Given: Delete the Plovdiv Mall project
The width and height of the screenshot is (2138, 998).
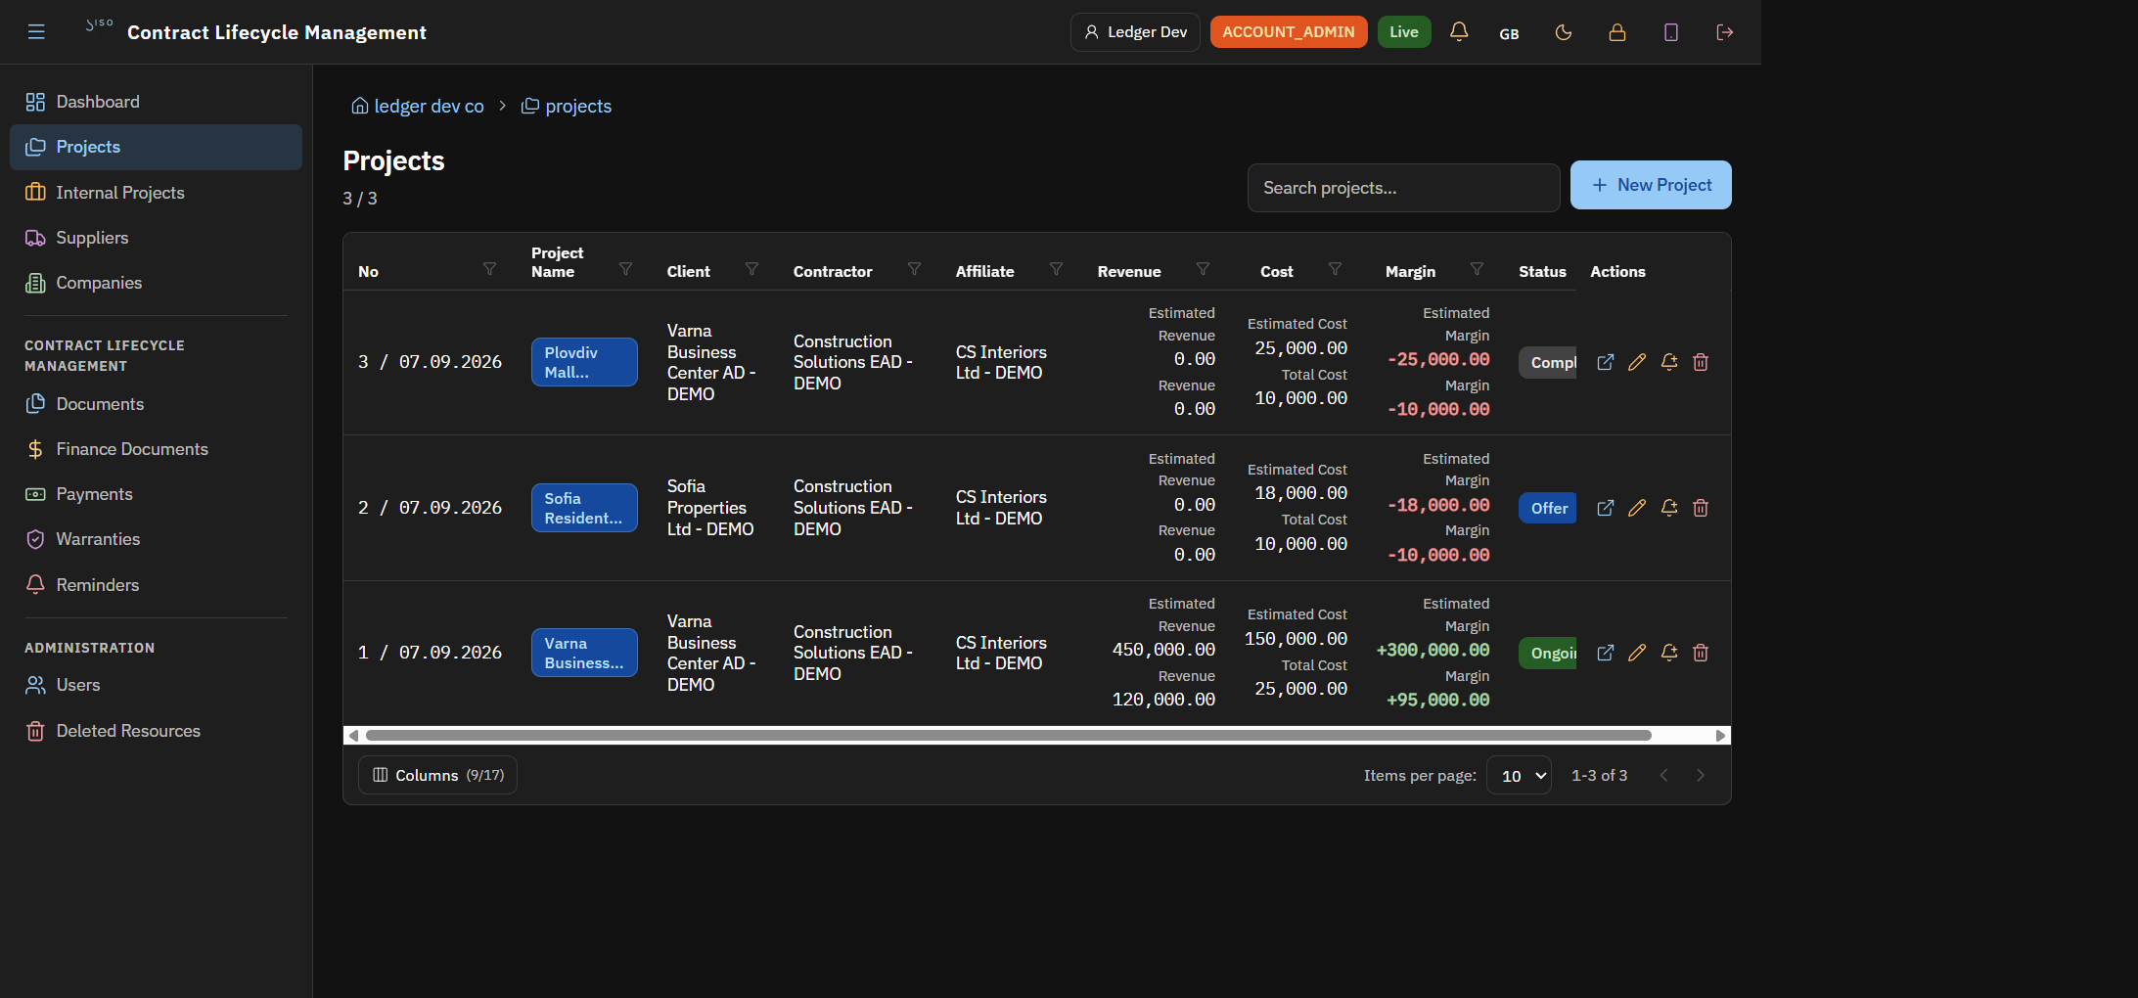Looking at the screenshot, I should pyautogui.click(x=1701, y=362).
